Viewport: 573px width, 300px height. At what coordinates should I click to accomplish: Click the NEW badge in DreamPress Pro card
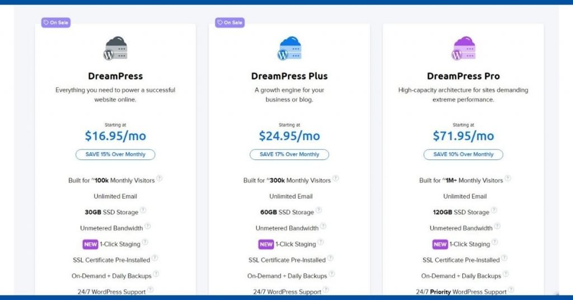(x=440, y=245)
